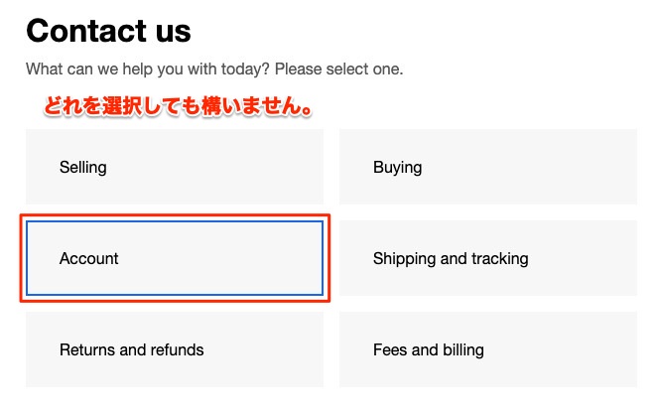
Task: Get help with a refund request
Action: coord(175,349)
